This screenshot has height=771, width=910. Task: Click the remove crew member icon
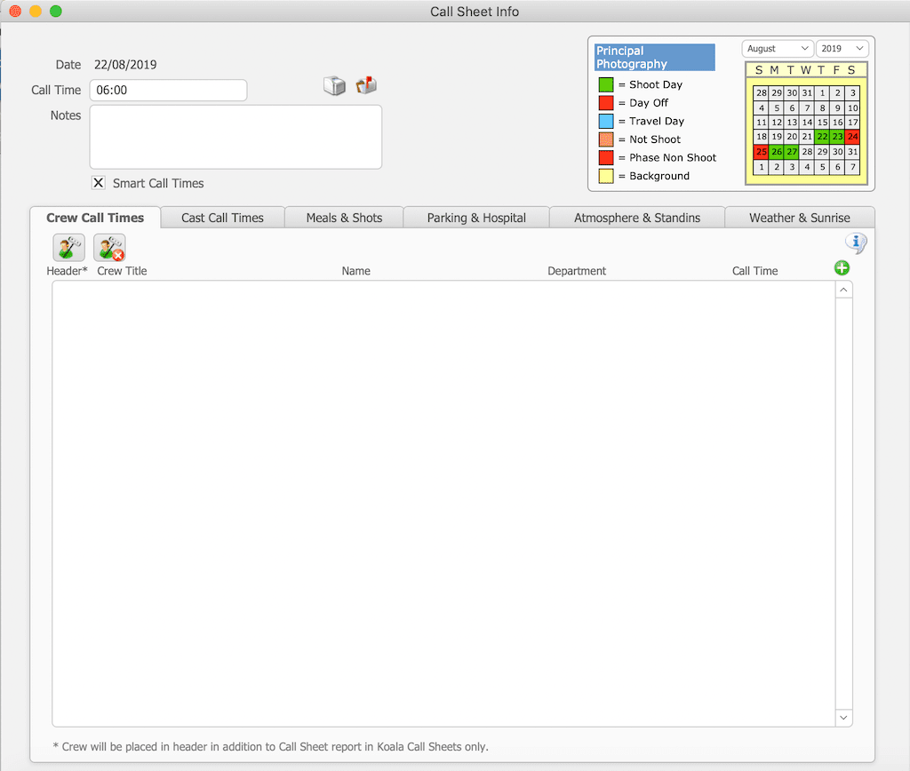(109, 248)
